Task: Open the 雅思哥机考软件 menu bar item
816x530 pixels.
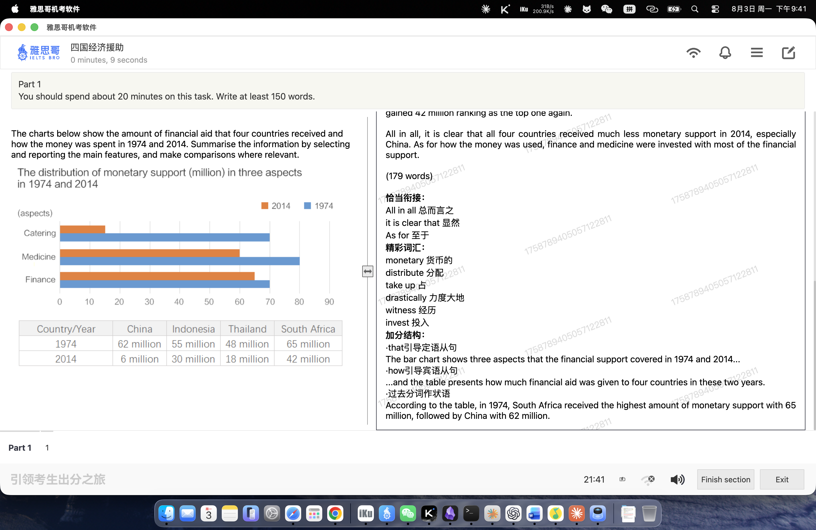Action: (55, 9)
